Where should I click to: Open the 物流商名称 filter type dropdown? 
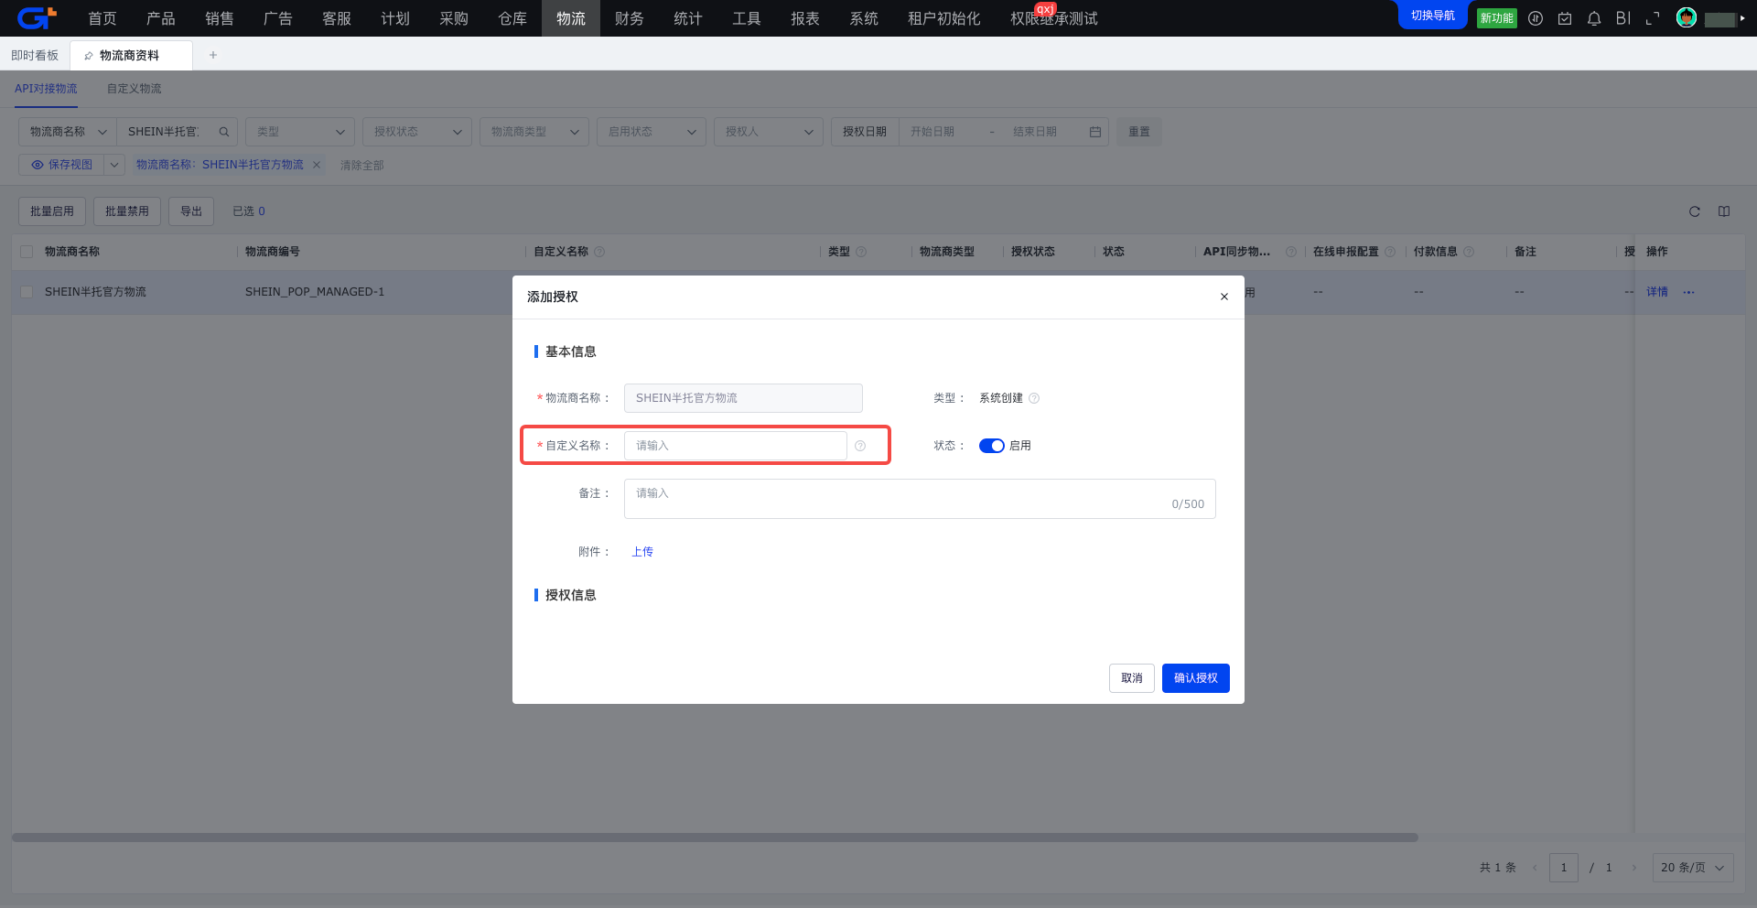[68, 132]
